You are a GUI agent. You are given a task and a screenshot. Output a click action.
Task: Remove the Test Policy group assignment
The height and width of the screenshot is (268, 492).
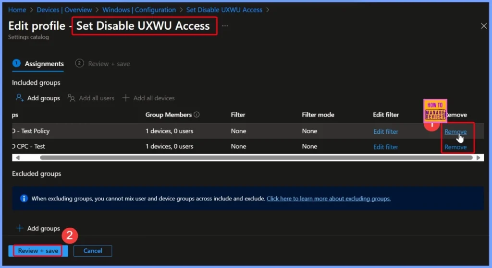tap(455, 132)
